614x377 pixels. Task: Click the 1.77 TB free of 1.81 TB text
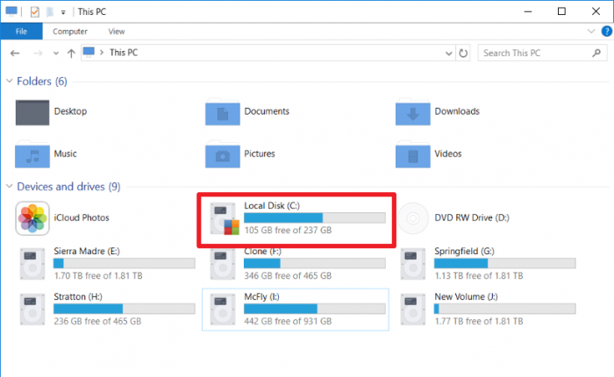coord(479,321)
